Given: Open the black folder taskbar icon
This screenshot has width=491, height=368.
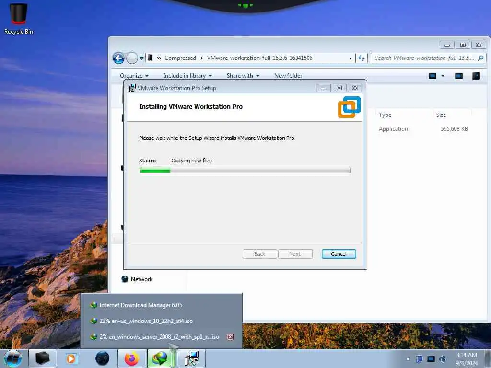Looking at the screenshot, I should click(43, 358).
